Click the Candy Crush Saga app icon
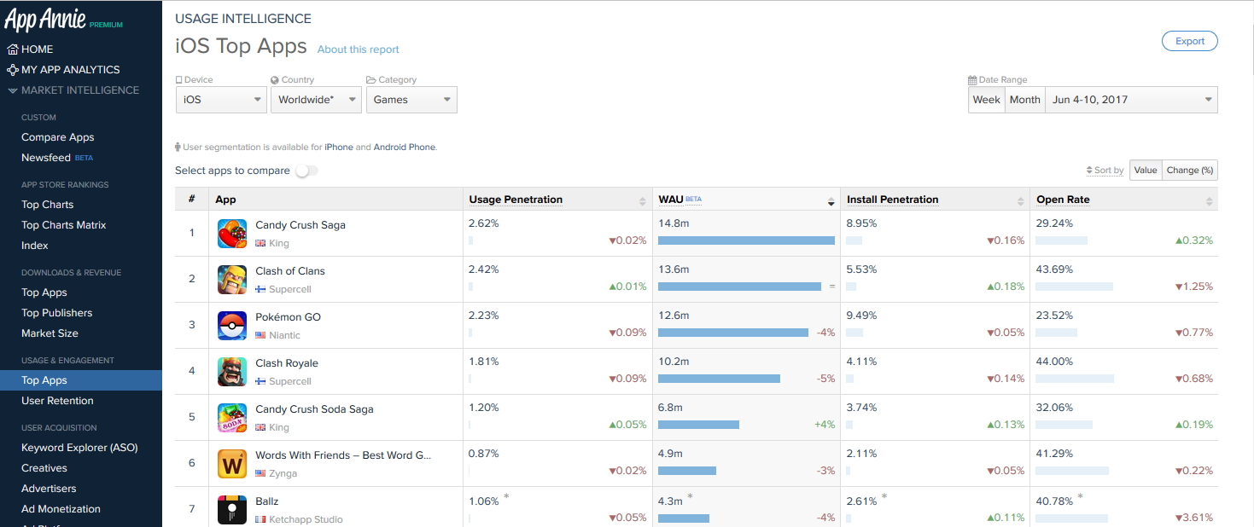Viewport: 1254px width, 527px height. [232, 234]
